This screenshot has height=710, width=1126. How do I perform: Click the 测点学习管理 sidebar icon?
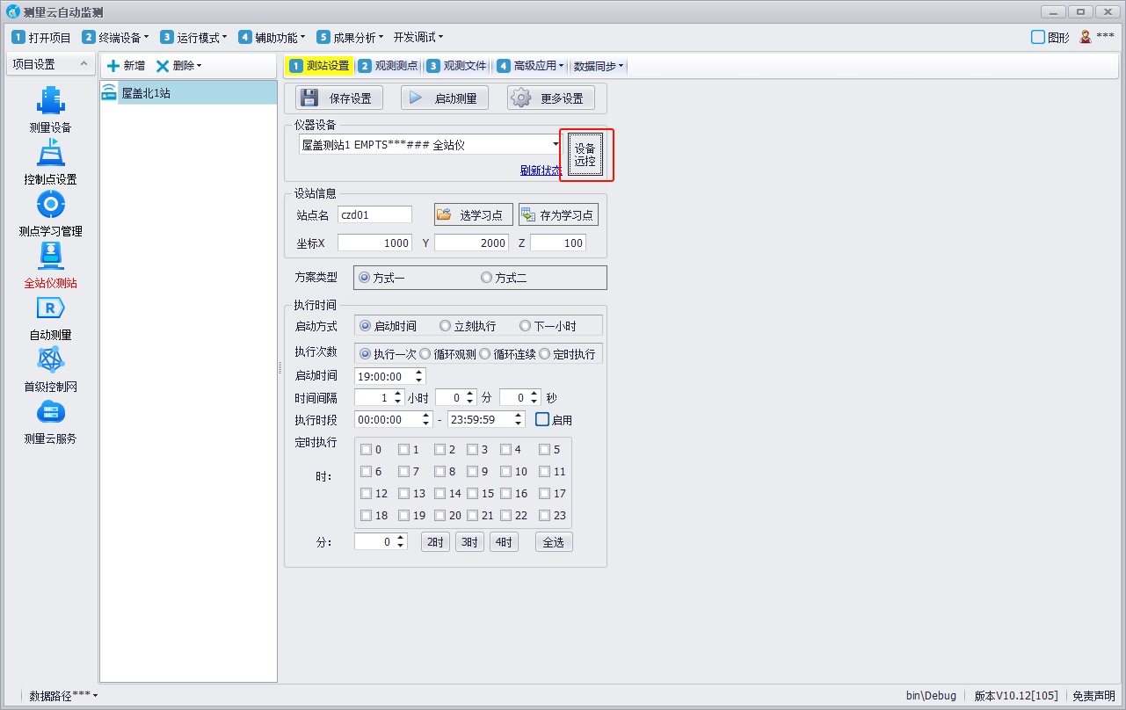click(50, 205)
